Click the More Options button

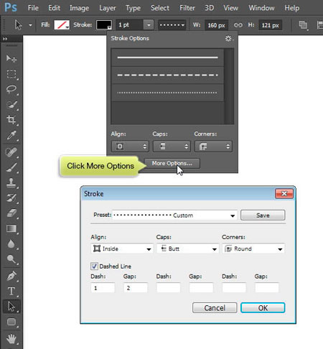pos(172,163)
